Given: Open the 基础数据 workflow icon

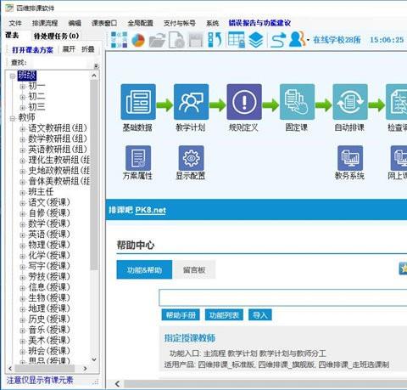Looking at the screenshot, I should tap(138, 102).
